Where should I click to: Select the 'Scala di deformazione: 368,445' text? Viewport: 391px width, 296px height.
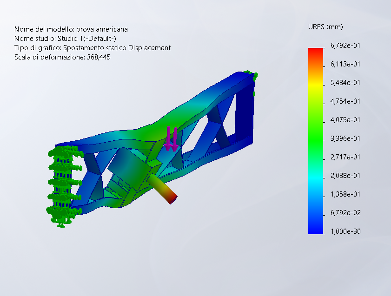pos(62,57)
